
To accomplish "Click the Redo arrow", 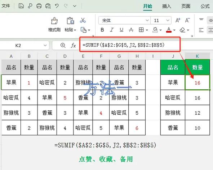I will click(x=66, y=6).
